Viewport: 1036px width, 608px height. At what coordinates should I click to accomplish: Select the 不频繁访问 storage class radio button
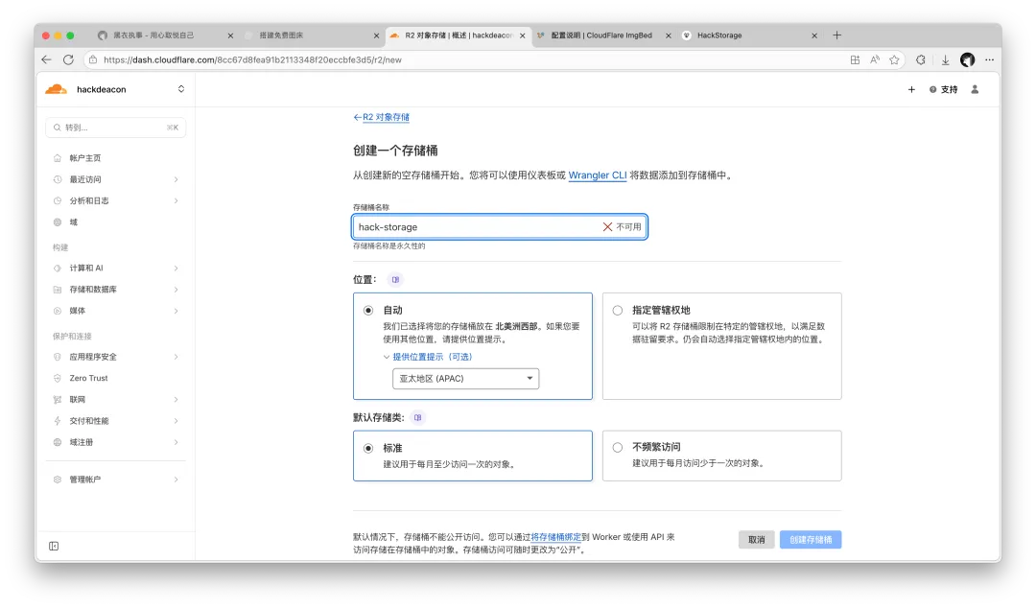(617, 448)
